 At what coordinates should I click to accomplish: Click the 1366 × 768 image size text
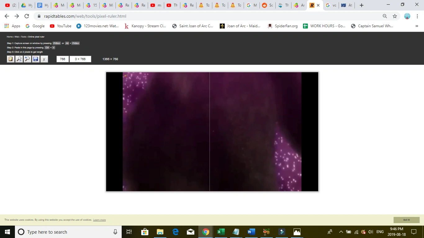[x=110, y=59]
